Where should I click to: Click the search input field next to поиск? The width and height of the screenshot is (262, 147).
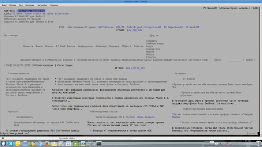234,60
